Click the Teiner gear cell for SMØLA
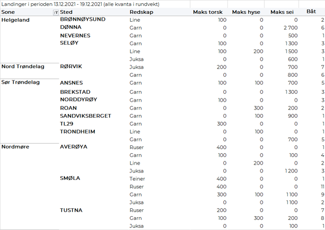The height and width of the screenshot is (230, 325). [138, 179]
